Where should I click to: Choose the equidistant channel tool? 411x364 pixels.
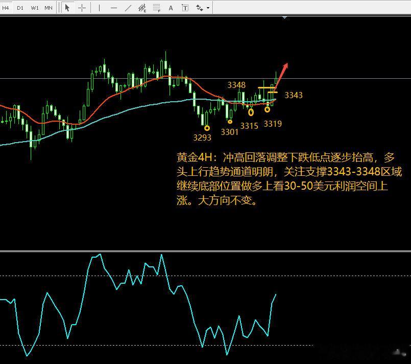[142, 8]
